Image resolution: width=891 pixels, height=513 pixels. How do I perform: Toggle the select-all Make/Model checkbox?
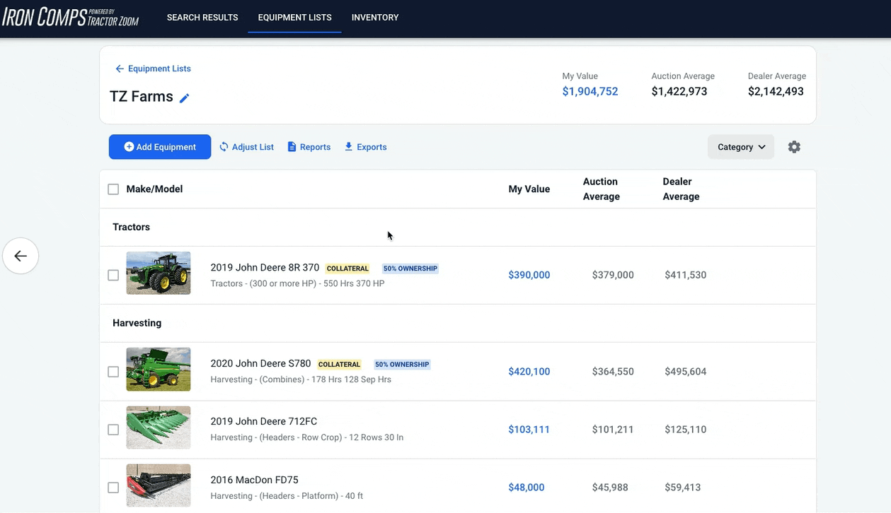point(113,189)
